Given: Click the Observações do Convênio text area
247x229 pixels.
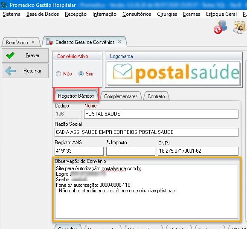Looking at the screenshot, I should (146, 191).
